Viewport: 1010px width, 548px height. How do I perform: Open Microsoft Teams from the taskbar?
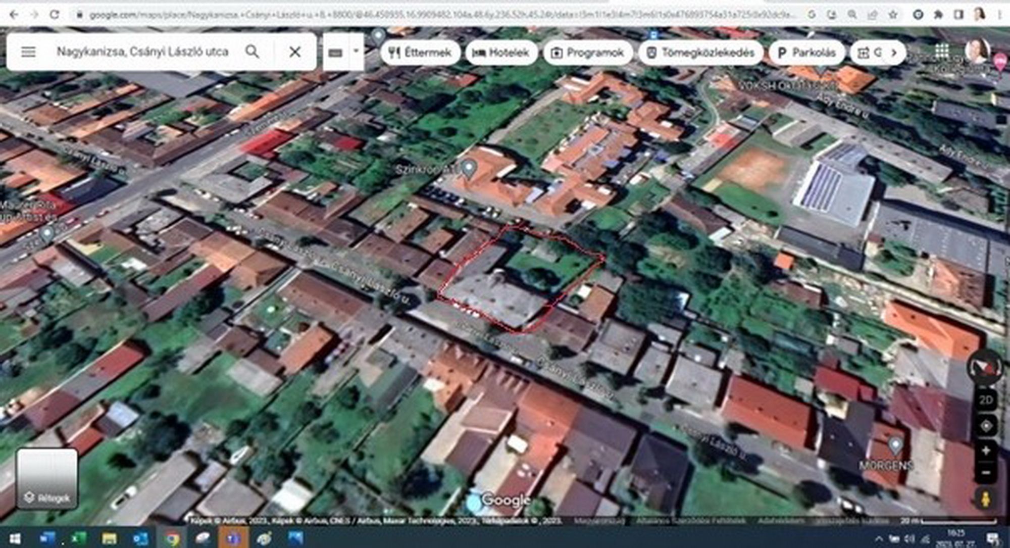(233, 538)
